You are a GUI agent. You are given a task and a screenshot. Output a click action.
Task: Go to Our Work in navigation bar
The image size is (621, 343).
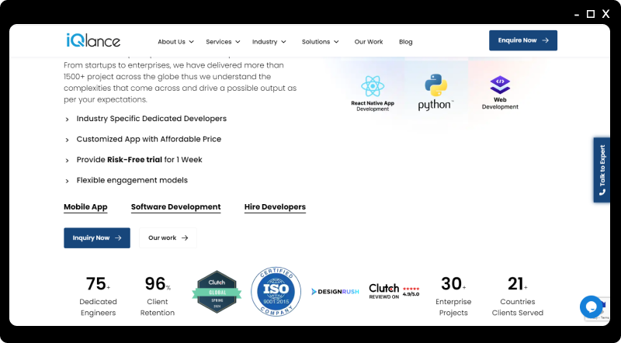(x=369, y=42)
